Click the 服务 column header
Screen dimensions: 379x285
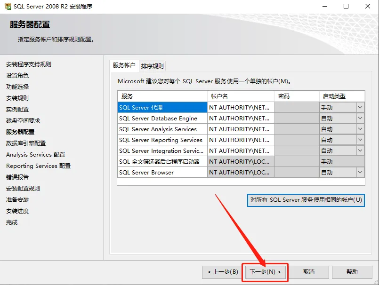tap(162, 96)
